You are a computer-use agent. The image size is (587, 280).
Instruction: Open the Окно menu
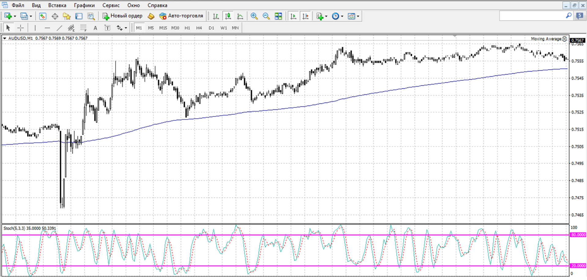(x=134, y=5)
